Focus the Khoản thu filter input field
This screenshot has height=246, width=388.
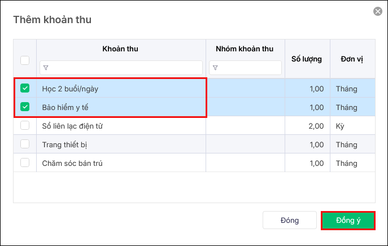click(x=124, y=68)
